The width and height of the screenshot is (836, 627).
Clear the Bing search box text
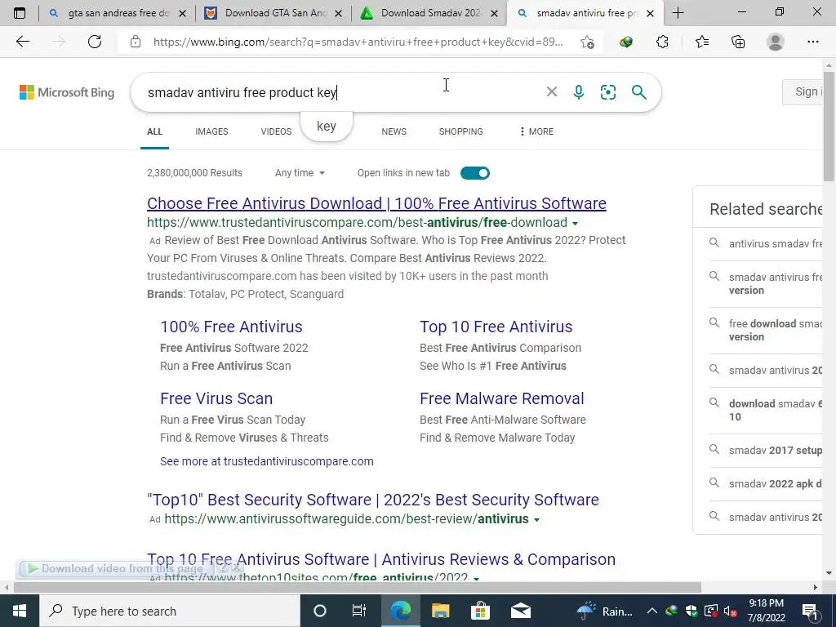(552, 91)
